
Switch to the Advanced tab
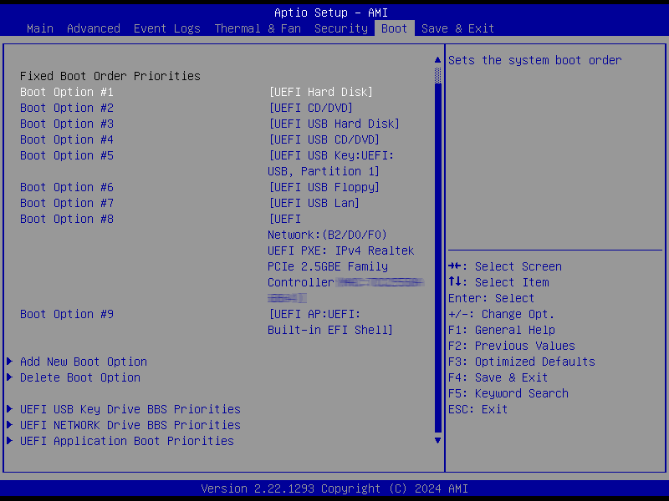(x=94, y=28)
